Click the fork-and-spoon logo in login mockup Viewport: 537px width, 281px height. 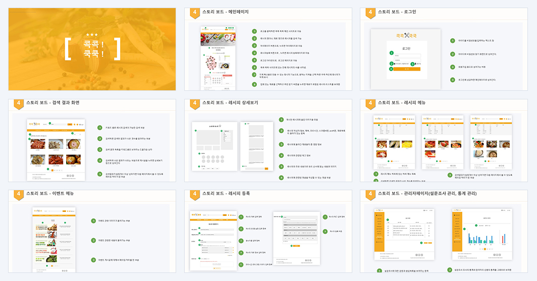tap(406, 35)
